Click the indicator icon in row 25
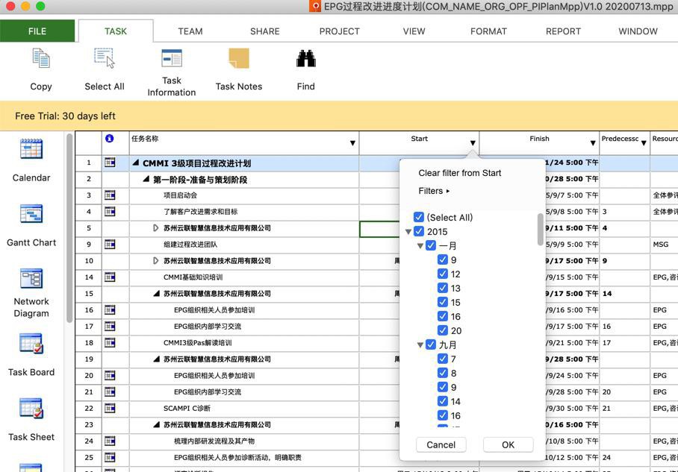Image resolution: width=678 pixels, height=472 pixels. 110,457
